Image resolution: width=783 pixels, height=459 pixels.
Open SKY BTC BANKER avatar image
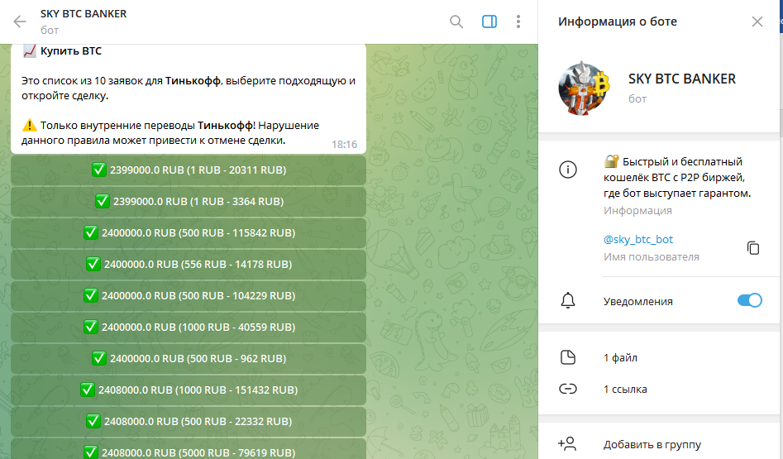click(585, 88)
